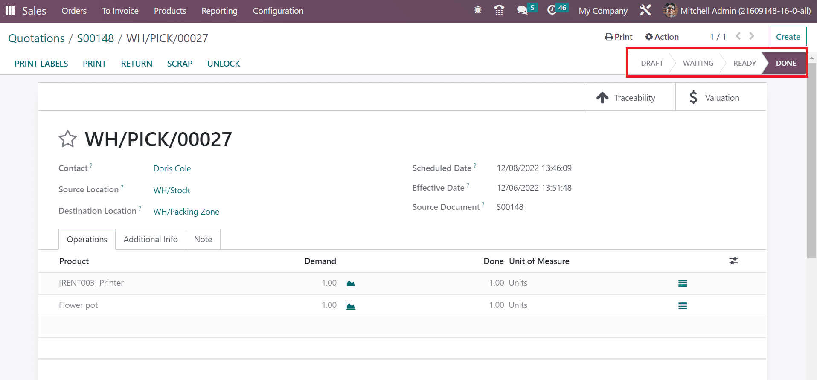Open the To Invoice menu
The image size is (817, 380).
pyautogui.click(x=120, y=11)
